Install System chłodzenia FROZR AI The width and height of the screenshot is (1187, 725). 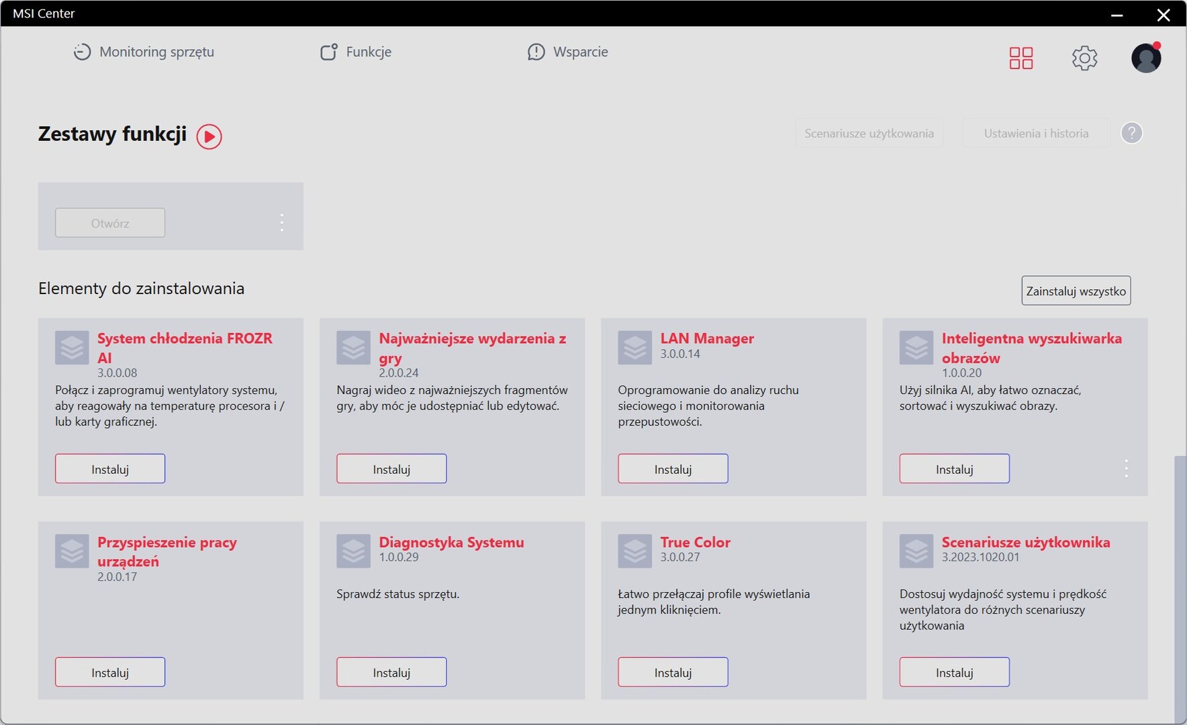110,469
